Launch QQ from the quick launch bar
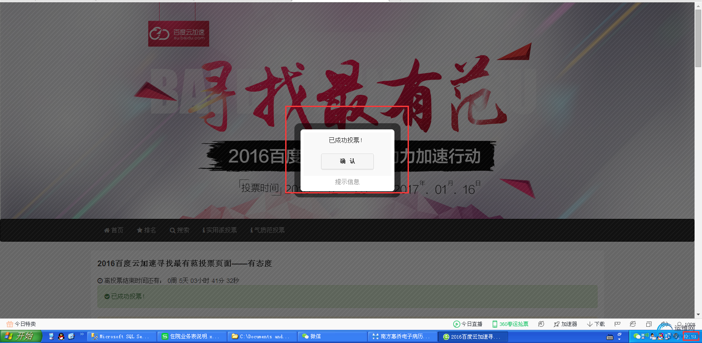702x343 pixels. point(61,336)
